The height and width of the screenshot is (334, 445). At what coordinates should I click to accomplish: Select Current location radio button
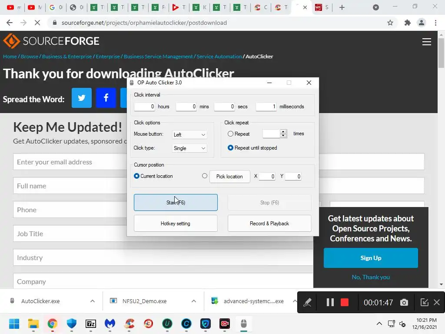[x=136, y=176]
